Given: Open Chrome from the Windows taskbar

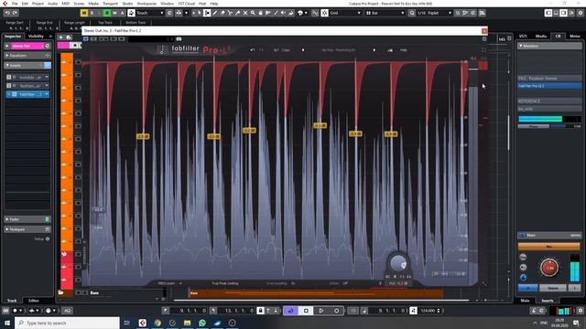Looking at the screenshot, I should click(157, 323).
